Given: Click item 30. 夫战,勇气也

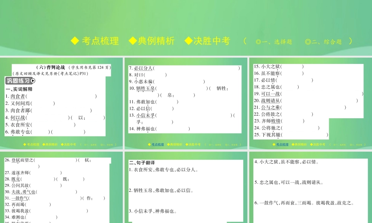Looking at the screenshot, I should tap(20, 192).
